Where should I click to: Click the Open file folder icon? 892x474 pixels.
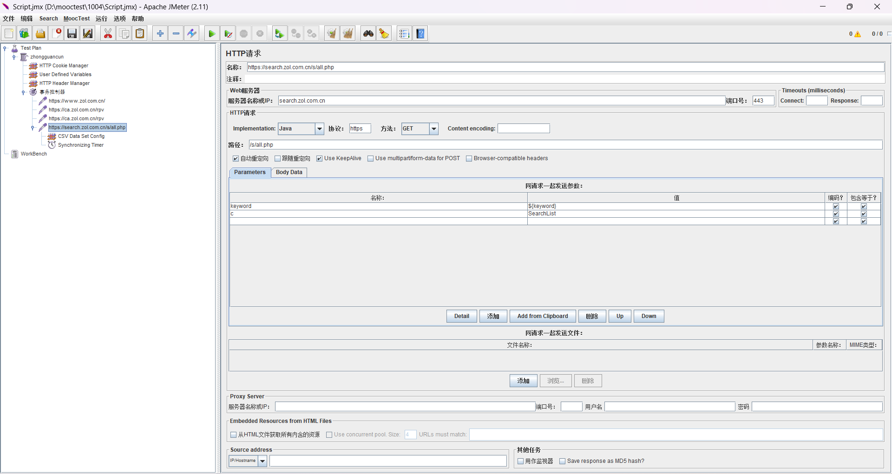pos(40,33)
